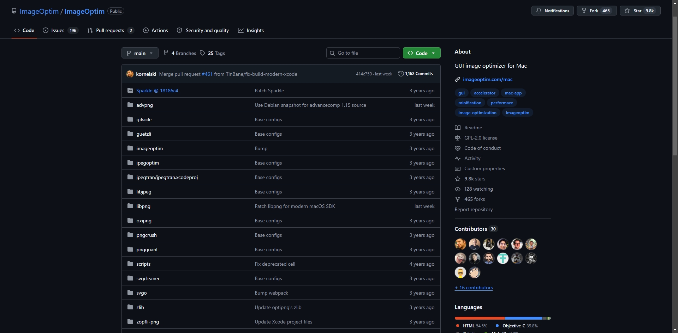
Task: Click the Notifications button
Action: coord(553,11)
